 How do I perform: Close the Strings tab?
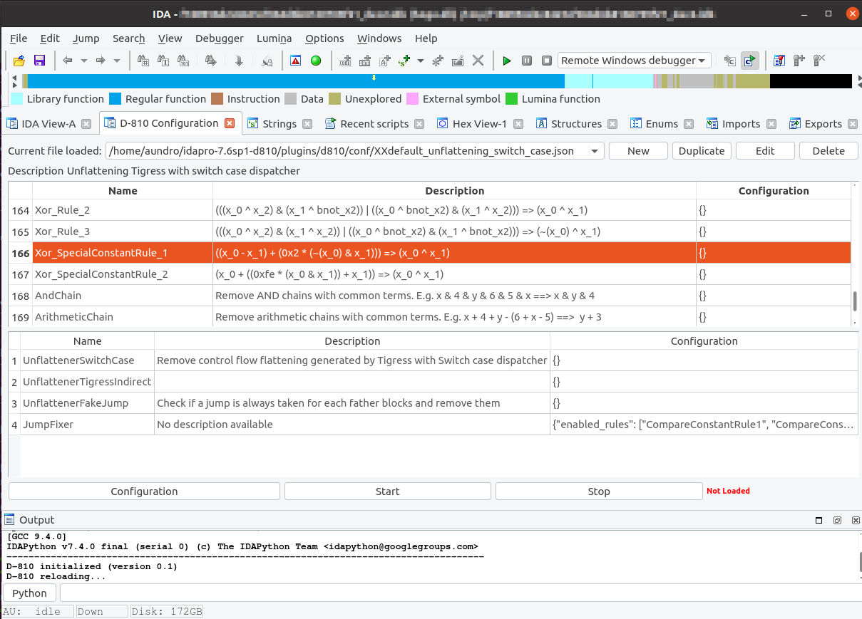click(x=307, y=124)
